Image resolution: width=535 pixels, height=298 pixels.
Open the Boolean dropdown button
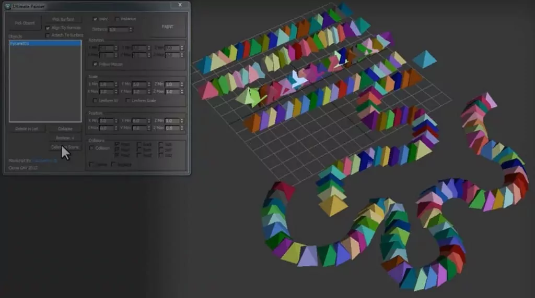[x=65, y=138]
